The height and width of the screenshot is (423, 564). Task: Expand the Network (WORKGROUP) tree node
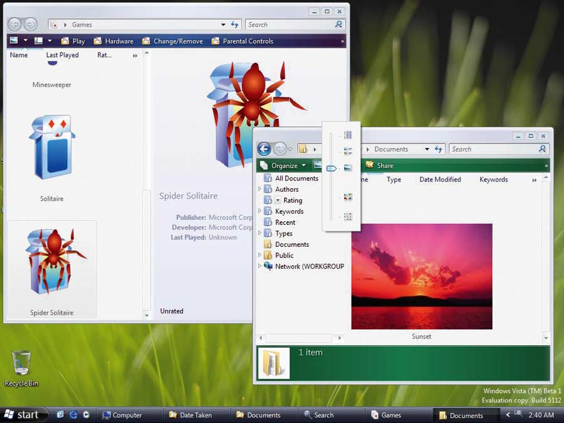[260, 266]
